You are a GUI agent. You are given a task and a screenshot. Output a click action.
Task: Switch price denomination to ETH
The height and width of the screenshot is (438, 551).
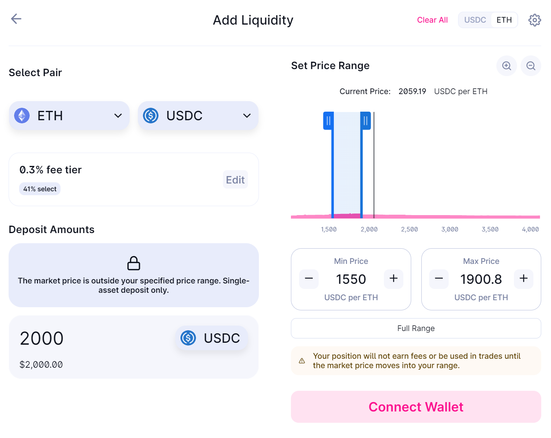click(504, 20)
